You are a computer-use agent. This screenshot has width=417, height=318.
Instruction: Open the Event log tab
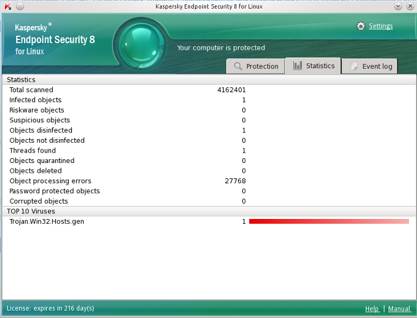pos(370,66)
